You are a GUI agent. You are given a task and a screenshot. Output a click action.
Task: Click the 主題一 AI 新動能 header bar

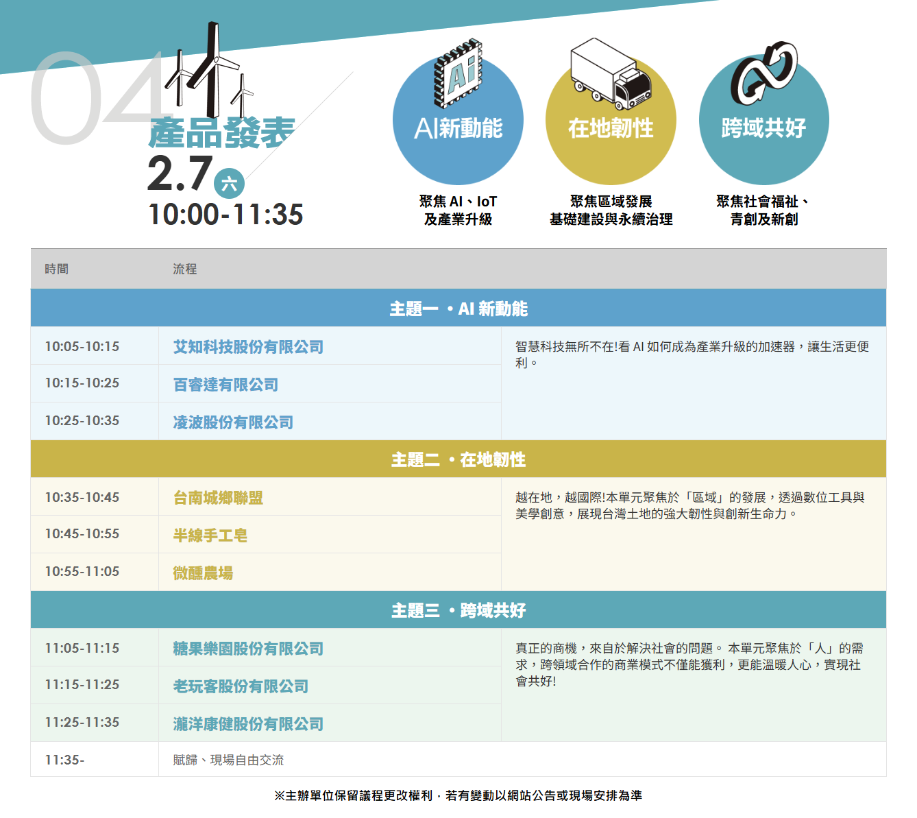458,309
